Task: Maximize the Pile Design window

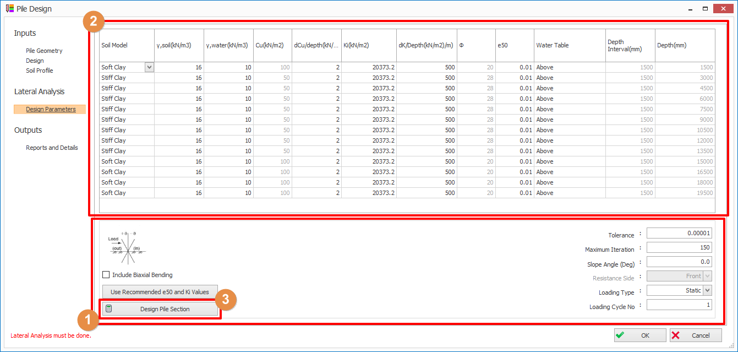Action: coord(705,9)
